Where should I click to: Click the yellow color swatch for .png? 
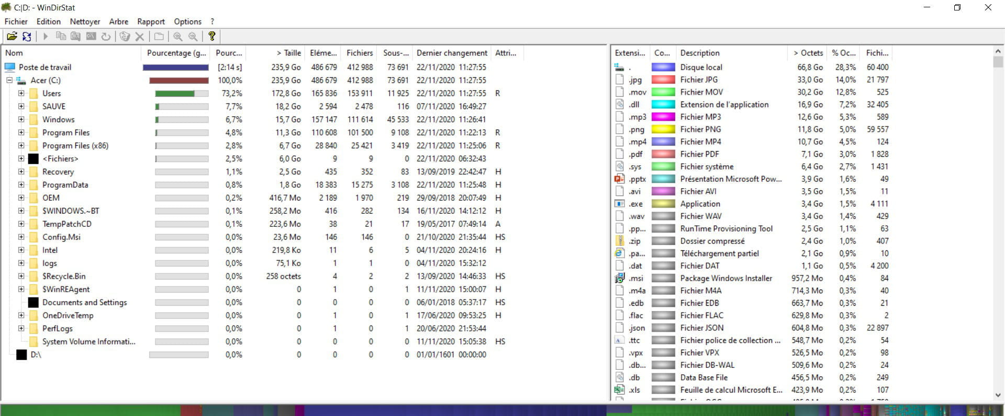[663, 129]
